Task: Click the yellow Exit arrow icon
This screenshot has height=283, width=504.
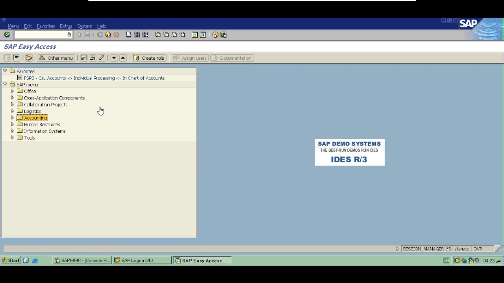Action: (108, 35)
